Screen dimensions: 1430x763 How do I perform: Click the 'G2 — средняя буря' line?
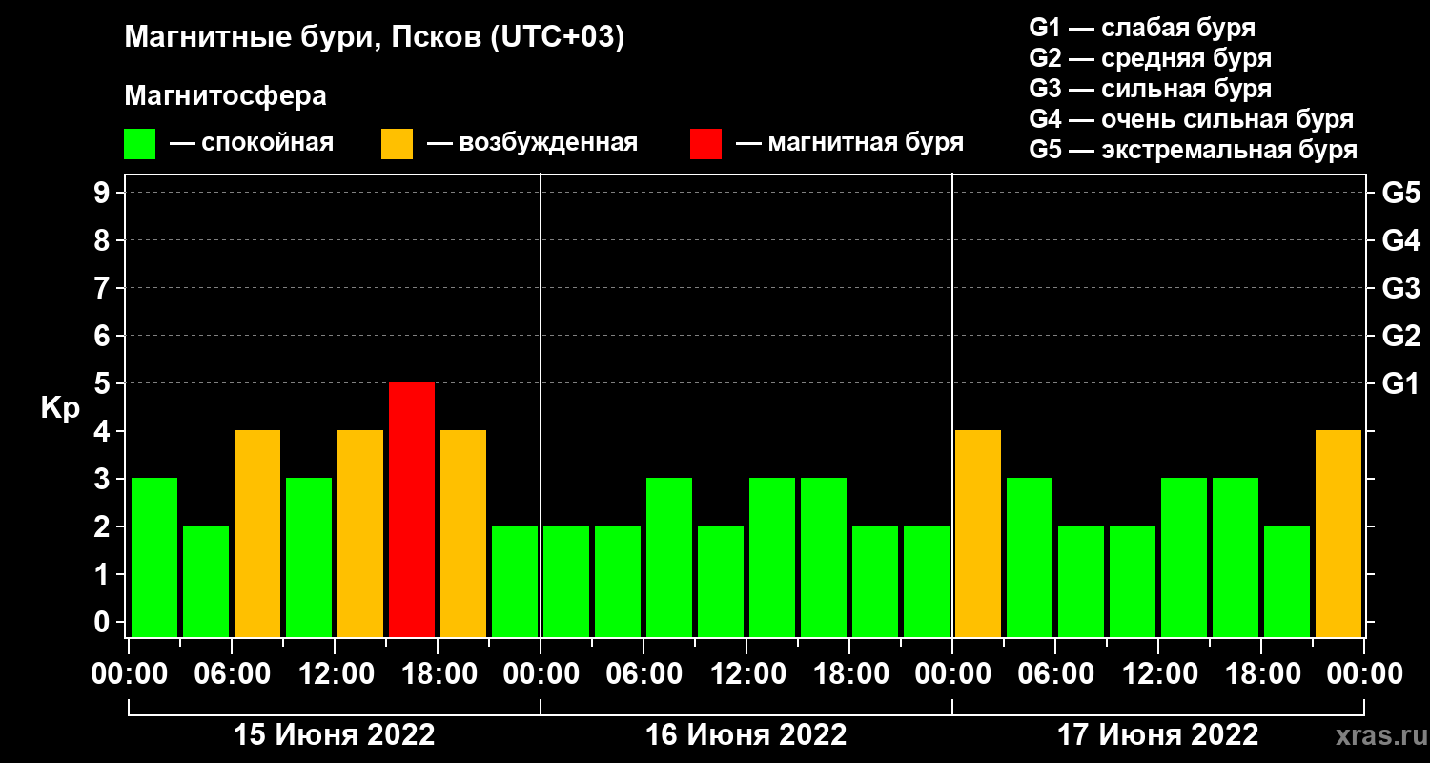(x=1150, y=58)
